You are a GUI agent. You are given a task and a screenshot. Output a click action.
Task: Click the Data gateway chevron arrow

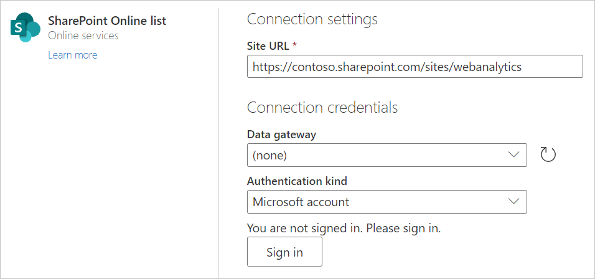click(x=513, y=154)
